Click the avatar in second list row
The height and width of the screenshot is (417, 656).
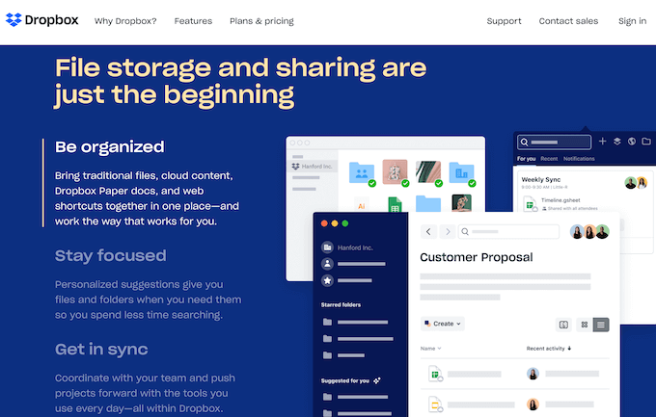[533, 404]
